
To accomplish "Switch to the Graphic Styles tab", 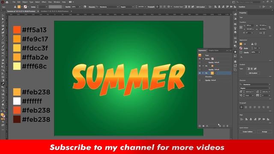I will tap(214, 50).
